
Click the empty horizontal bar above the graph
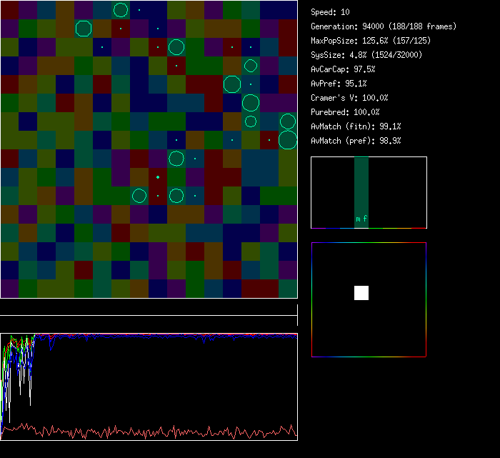pyautogui.click(x=149, y=308)
